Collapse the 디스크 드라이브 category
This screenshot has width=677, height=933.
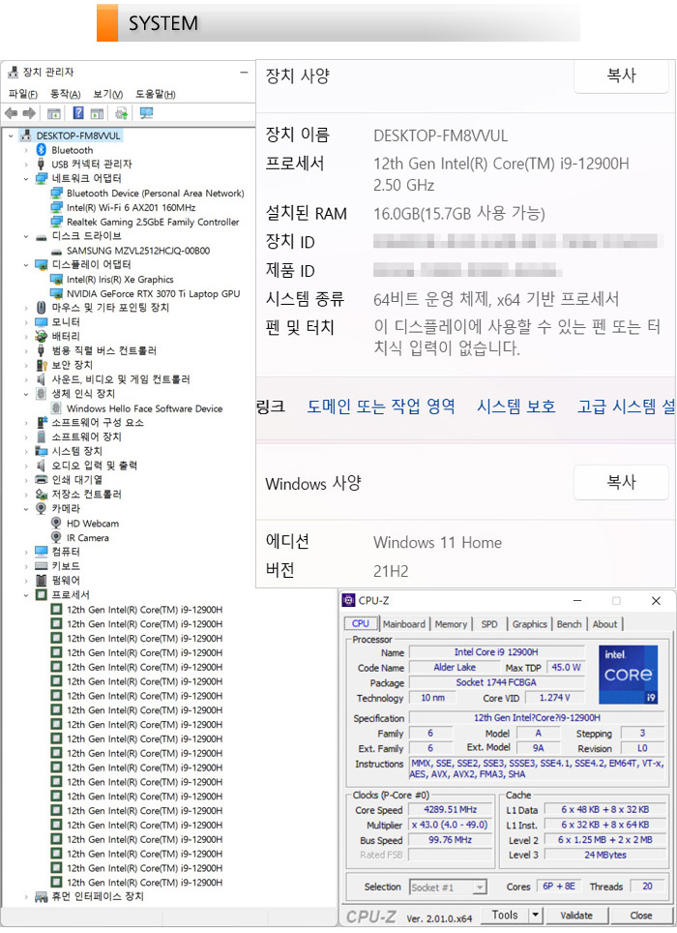(25, 236)
